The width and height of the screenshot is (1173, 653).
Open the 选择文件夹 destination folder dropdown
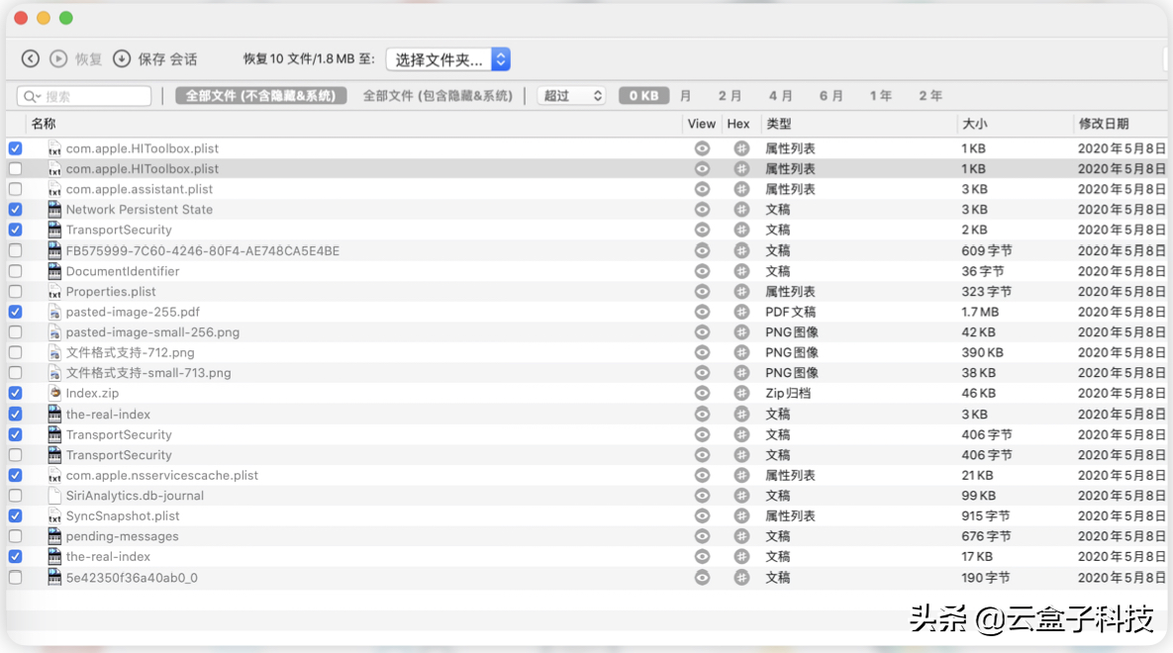pos(447,59)
